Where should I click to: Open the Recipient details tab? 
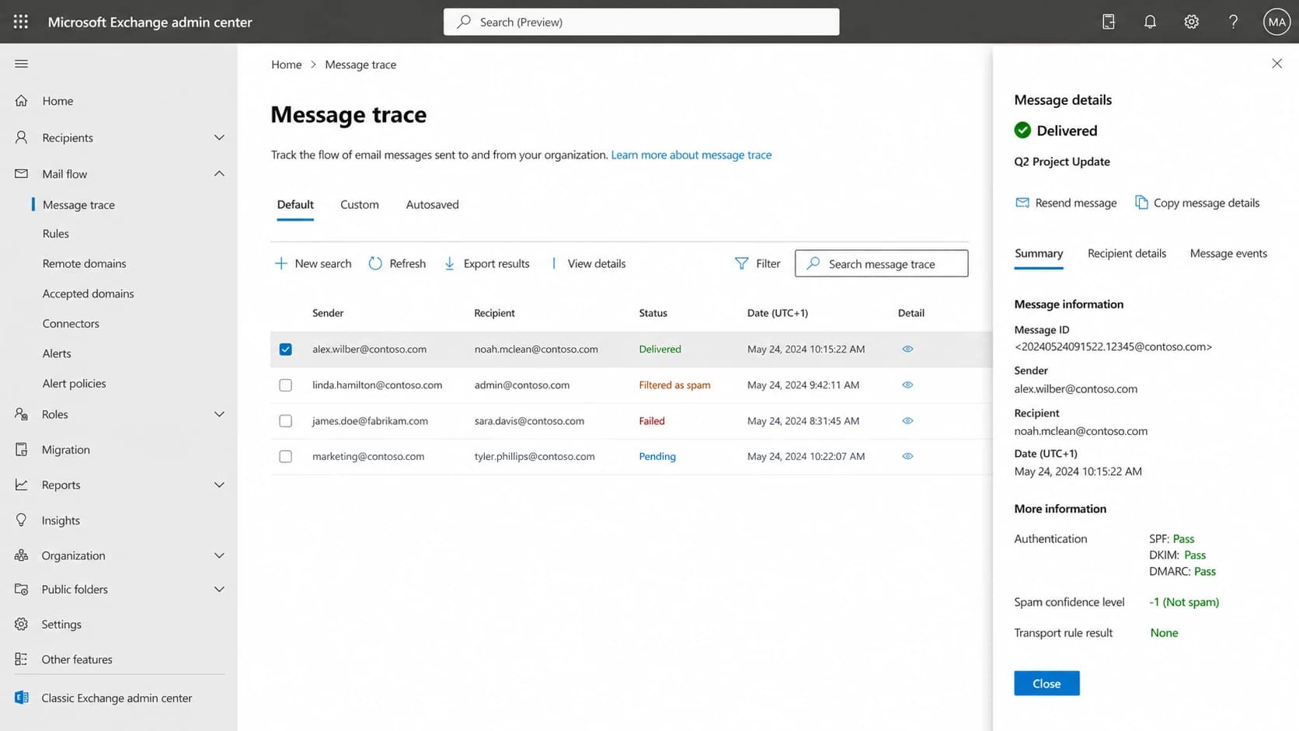point(1127,253)
